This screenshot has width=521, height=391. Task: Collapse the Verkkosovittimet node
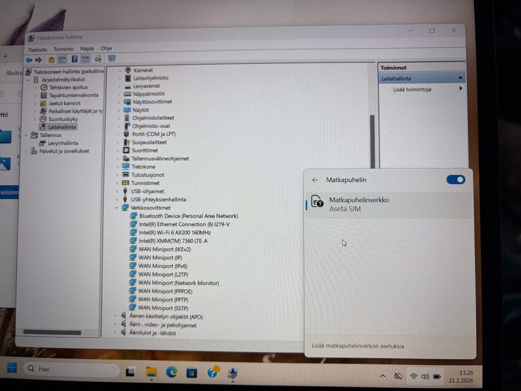point(117,208)
